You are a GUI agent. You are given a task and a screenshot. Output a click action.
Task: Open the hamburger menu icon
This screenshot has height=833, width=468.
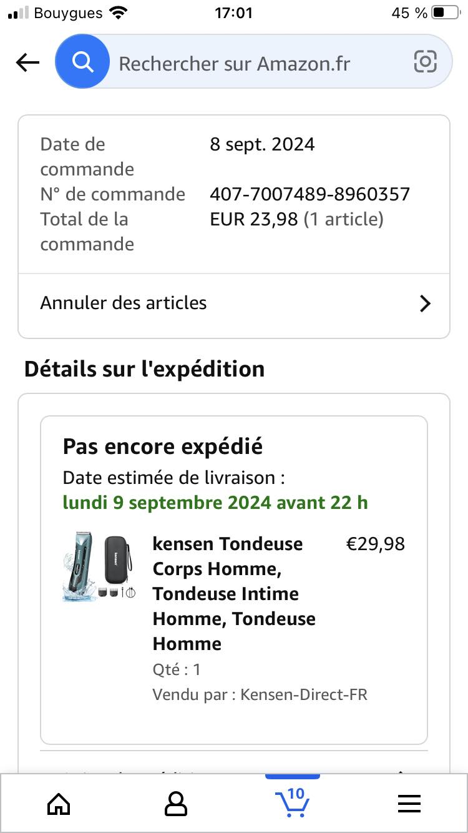pos(409,804)
